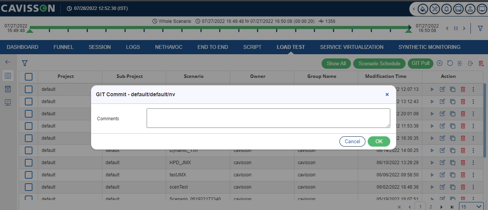Viewport: 488px width, 210px height.
Task: Toggle the select-all header checkbox
Action: pyautogui.click(x=29, y=76)
